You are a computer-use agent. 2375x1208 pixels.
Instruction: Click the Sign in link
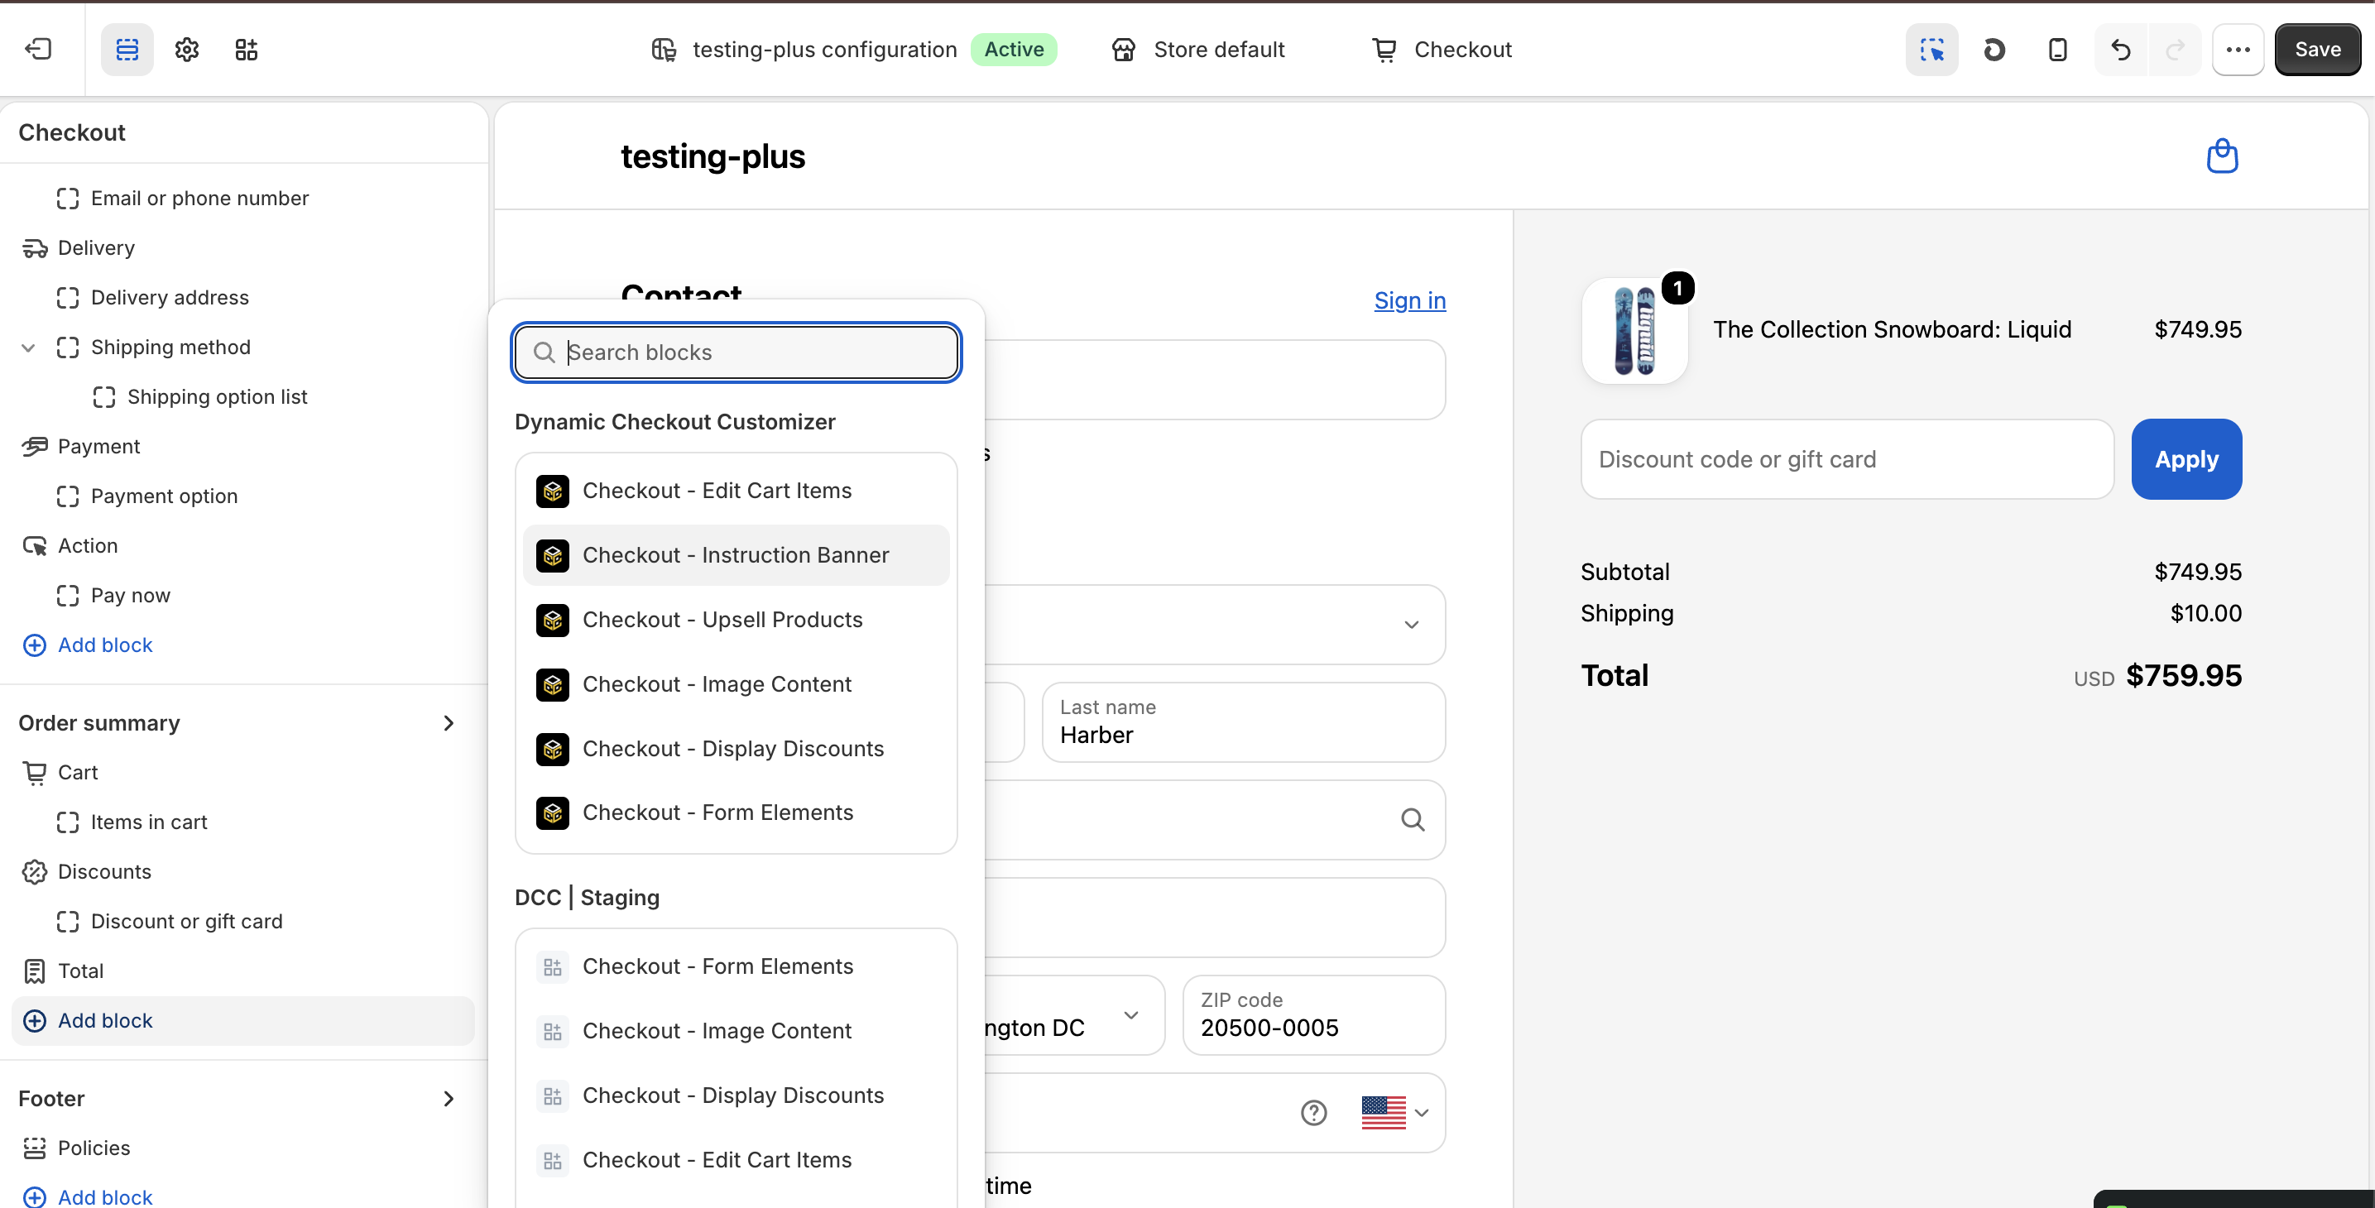[x=1410, y=300]
